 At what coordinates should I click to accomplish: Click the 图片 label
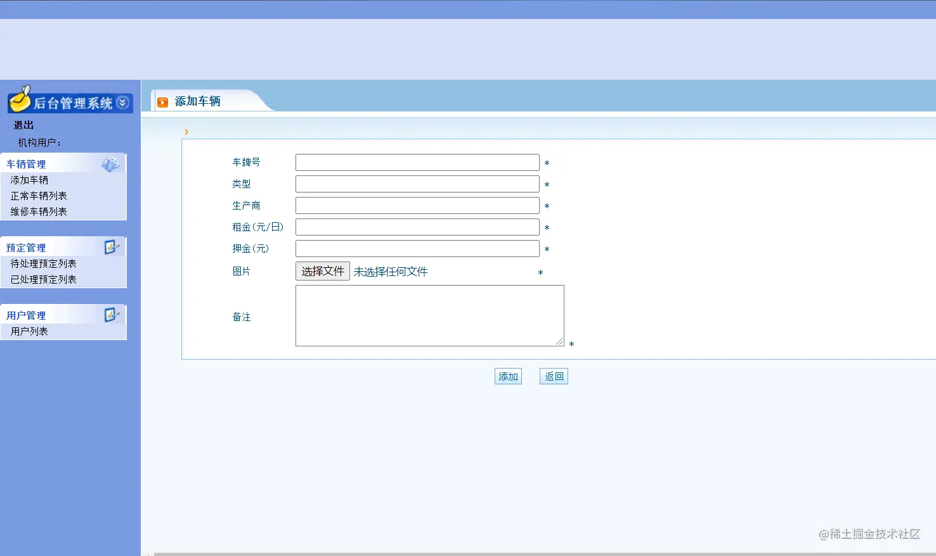tap(242, 271)
